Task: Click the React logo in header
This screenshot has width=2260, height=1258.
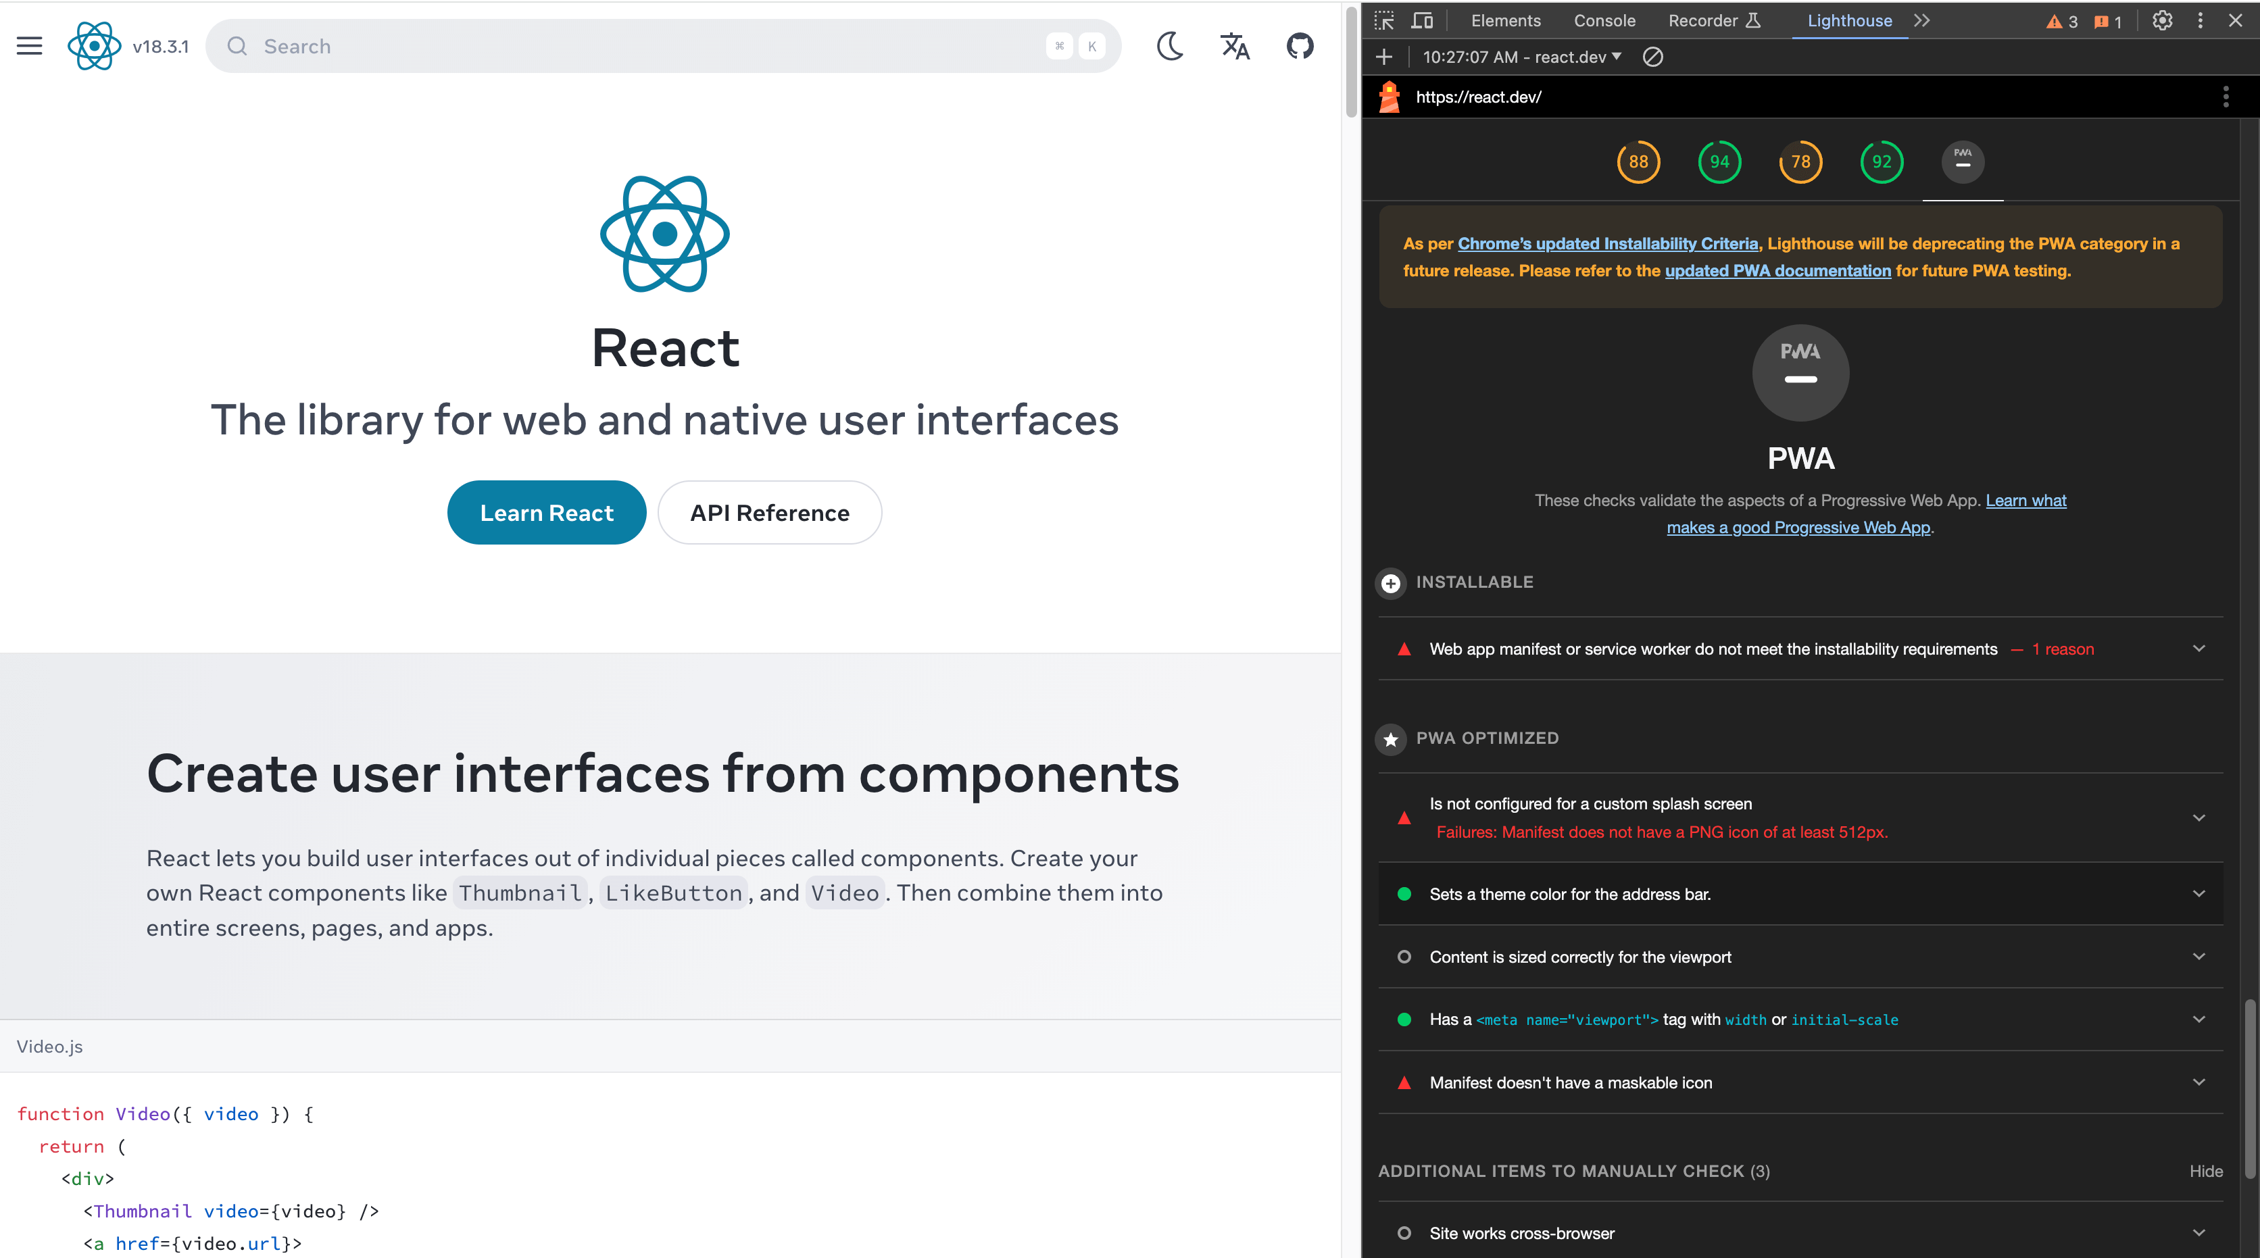Action: (94, 47)
